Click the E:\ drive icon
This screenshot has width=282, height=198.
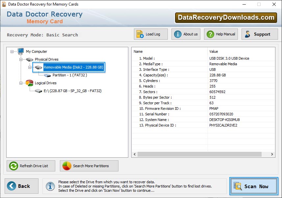pos(38,91)
